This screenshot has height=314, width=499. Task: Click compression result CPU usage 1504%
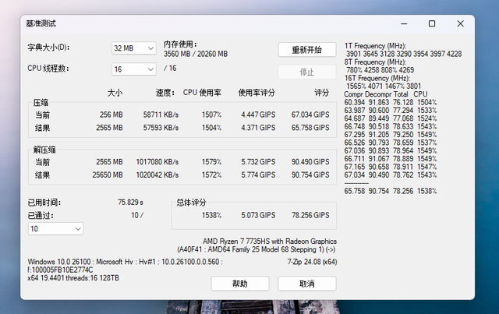pos(211,128)
